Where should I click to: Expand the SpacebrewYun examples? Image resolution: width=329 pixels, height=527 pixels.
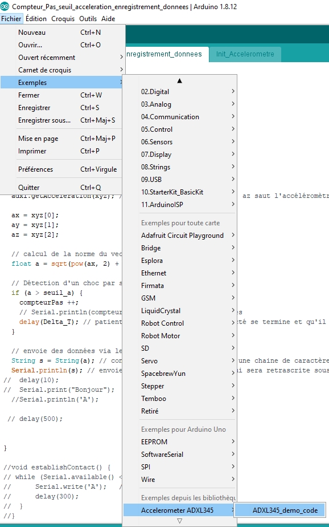[180, 374]
